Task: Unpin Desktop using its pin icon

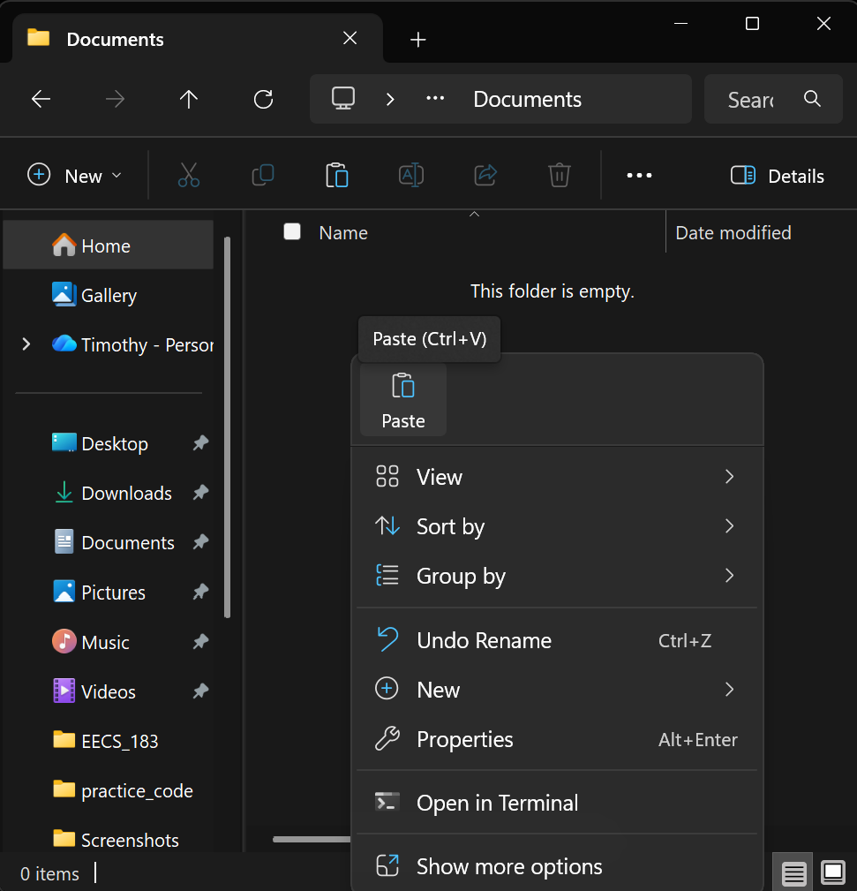Action: 200,442
